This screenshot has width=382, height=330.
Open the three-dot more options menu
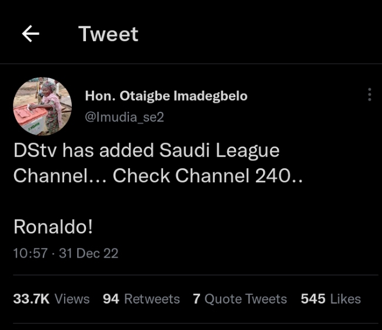(x=369, y=95)
